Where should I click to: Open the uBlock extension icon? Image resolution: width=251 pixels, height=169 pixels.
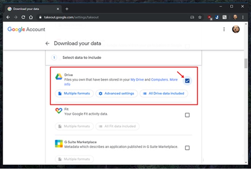210,17
